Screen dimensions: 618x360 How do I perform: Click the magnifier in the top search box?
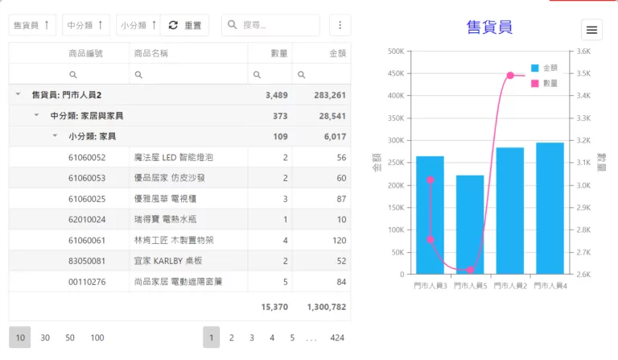click(233, 25)
